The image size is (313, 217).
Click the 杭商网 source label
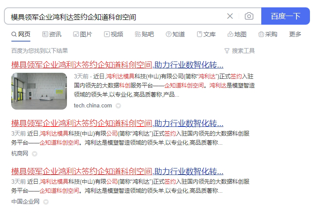coord(20,154)
